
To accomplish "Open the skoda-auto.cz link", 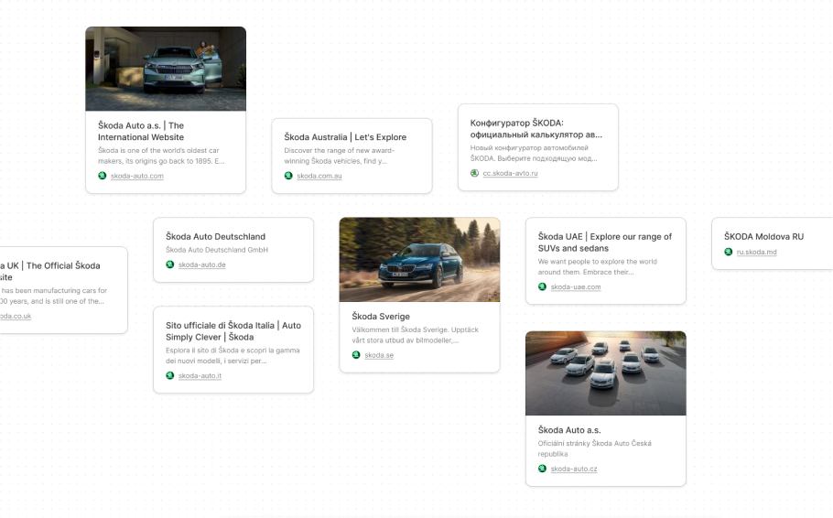I will tap(574, 469).
